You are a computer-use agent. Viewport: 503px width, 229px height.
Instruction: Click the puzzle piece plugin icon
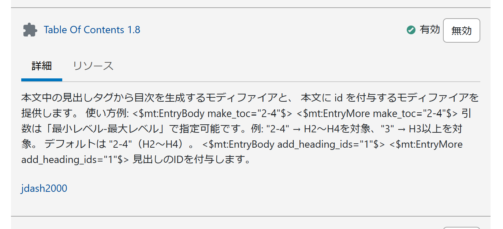[30, 30]
